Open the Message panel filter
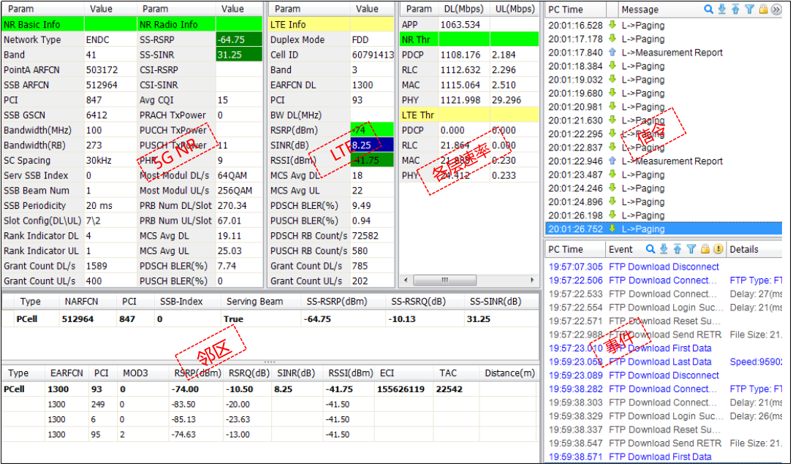The height and width of the screenshot is (466, 793). pos(749,9)
